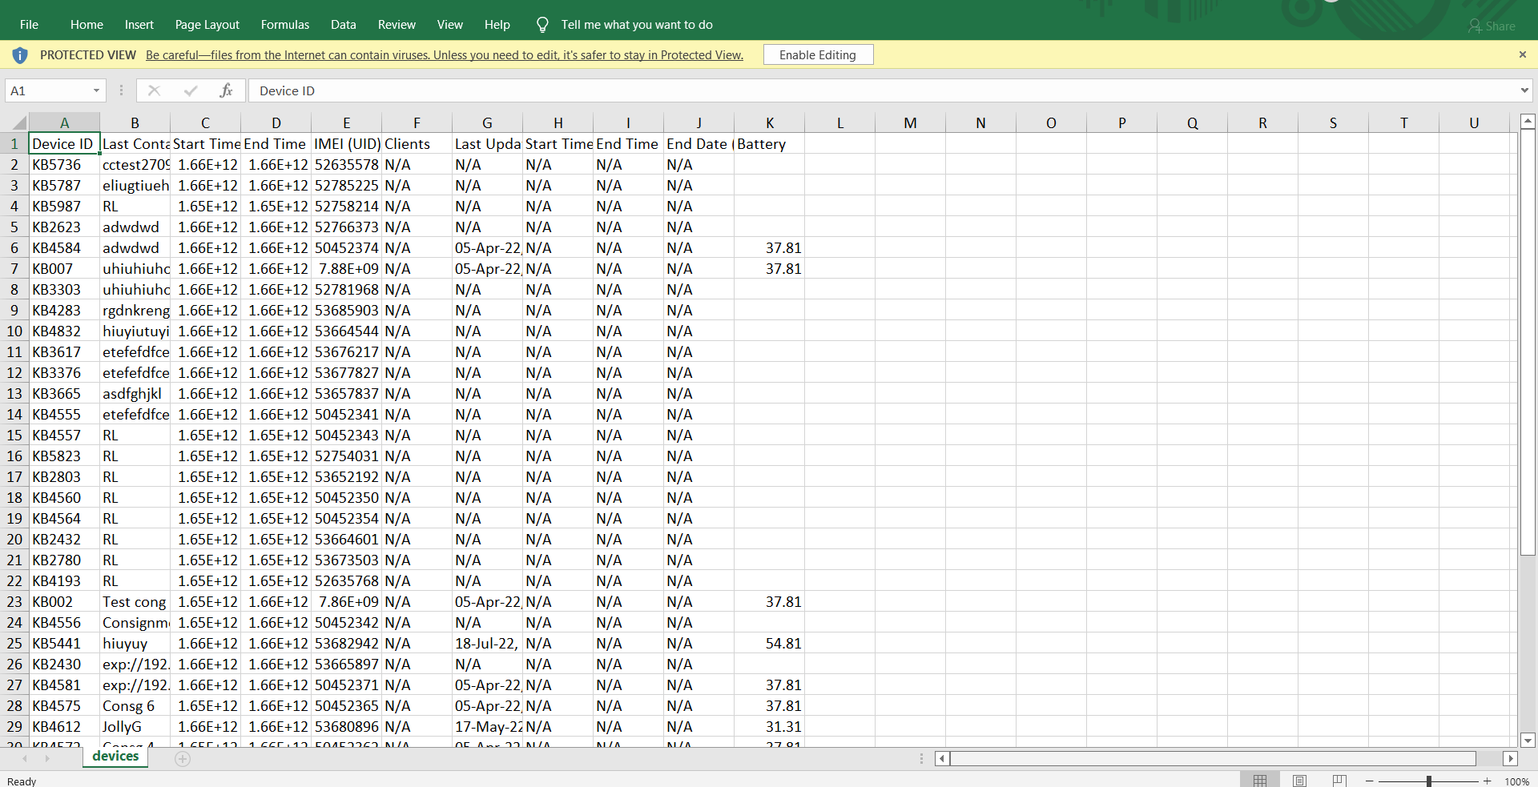The height and width of the screenshot is (787, 1538).
Task: Click the next sheet navigation arrow
Action: coord(47,758)
